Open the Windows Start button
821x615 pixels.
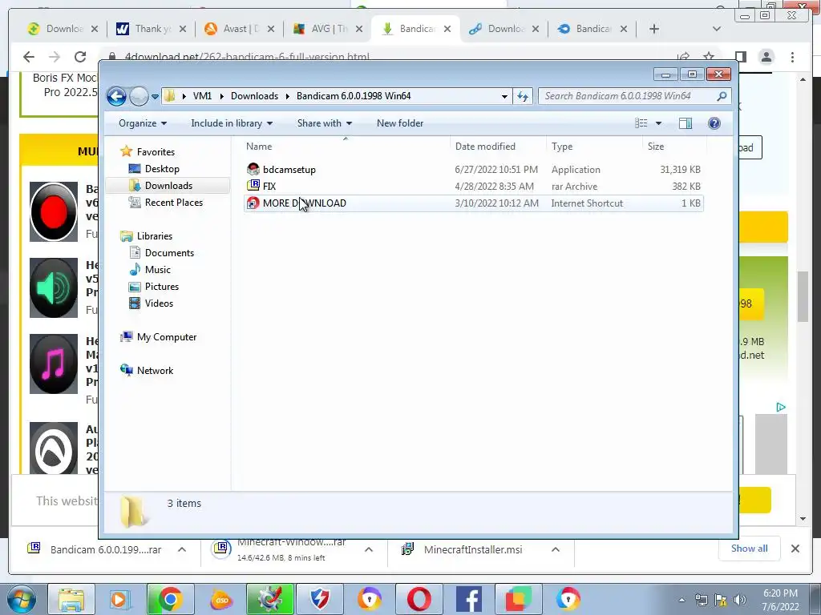tap(20, 599)
